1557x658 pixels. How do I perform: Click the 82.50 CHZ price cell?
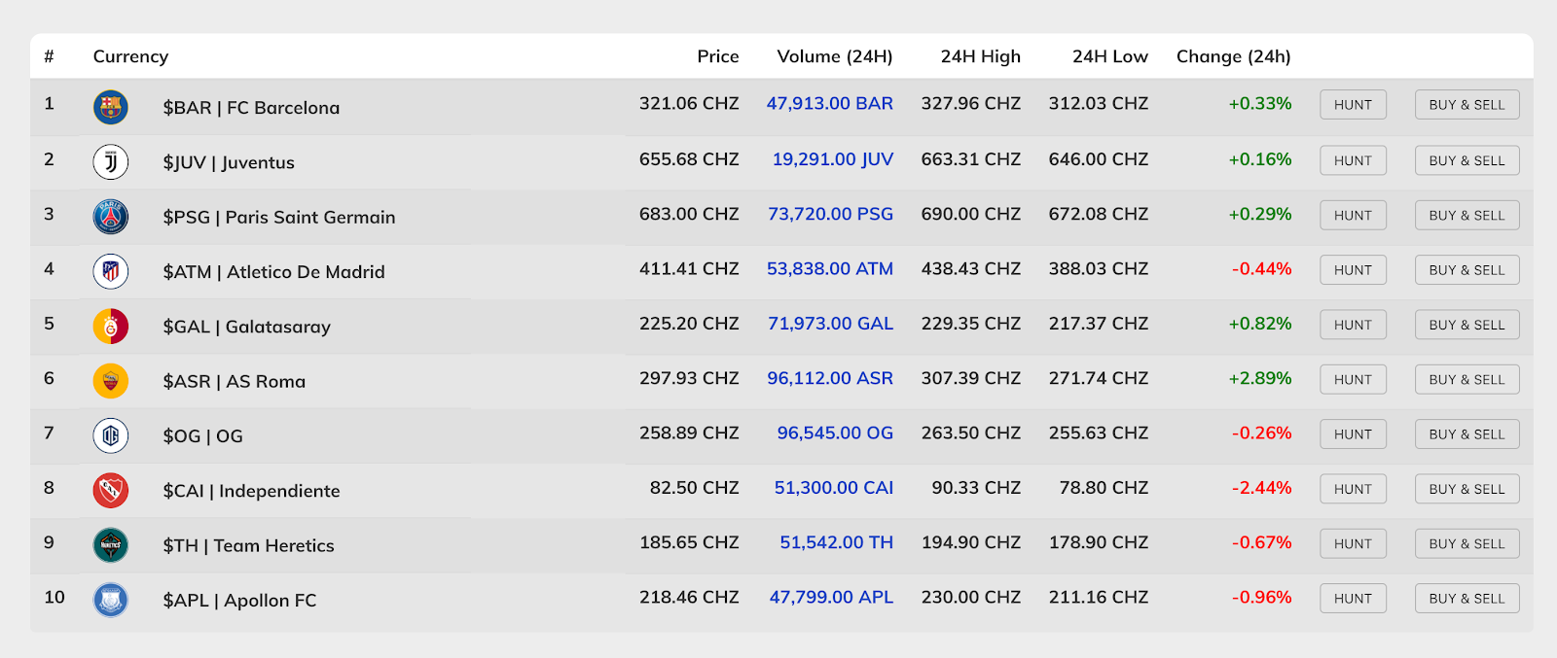(x=695, y=488)
